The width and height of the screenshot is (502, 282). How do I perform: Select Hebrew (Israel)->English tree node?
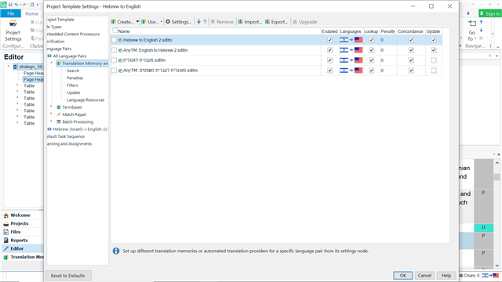80,129
